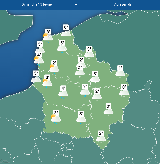Select the 3° cloud marker with single snowflake
Viewport: 160px width, 164px height.
click(95, 78)
